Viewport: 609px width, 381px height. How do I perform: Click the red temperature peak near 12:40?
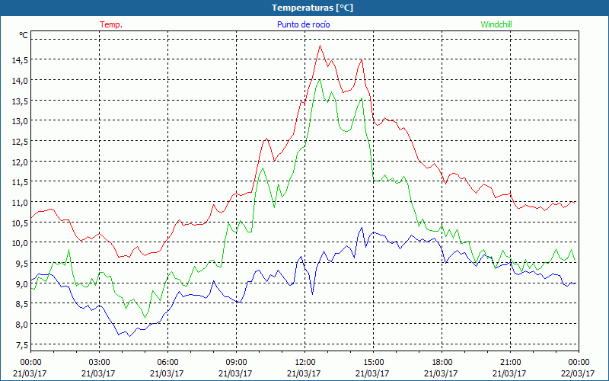320,46
